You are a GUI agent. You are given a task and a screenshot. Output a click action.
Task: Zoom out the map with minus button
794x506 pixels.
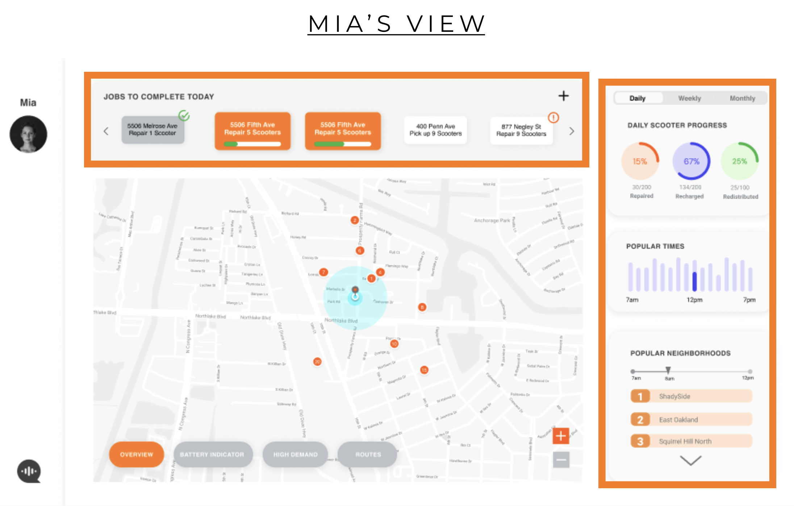click(561, 460)
